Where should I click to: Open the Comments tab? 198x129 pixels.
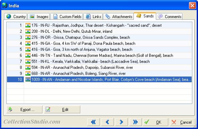(x=169, y=16)
